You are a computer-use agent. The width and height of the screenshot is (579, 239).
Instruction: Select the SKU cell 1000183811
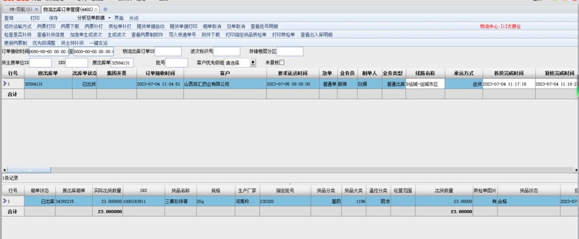[143, 201]
